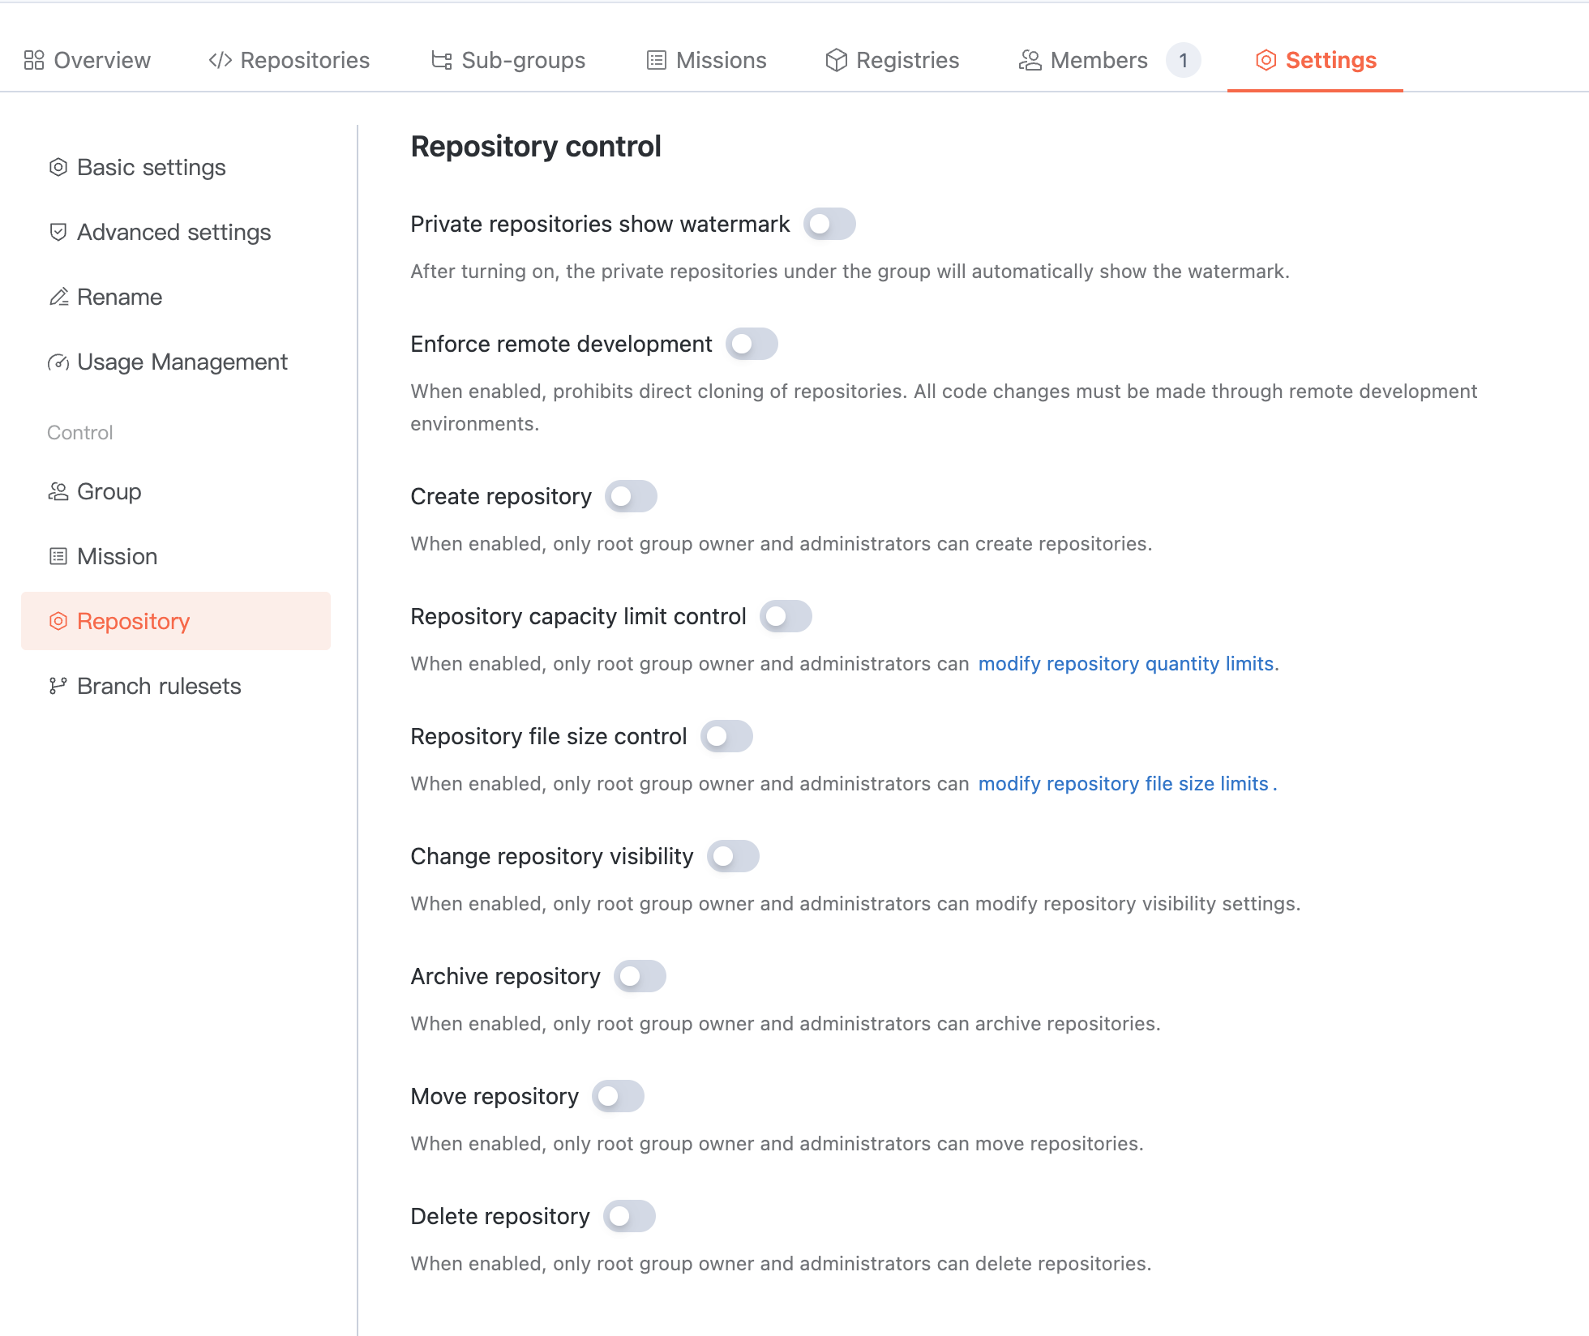The image size is (1589, 1336).
Task: Switch to the Members tab
Action: point(1099,60)
